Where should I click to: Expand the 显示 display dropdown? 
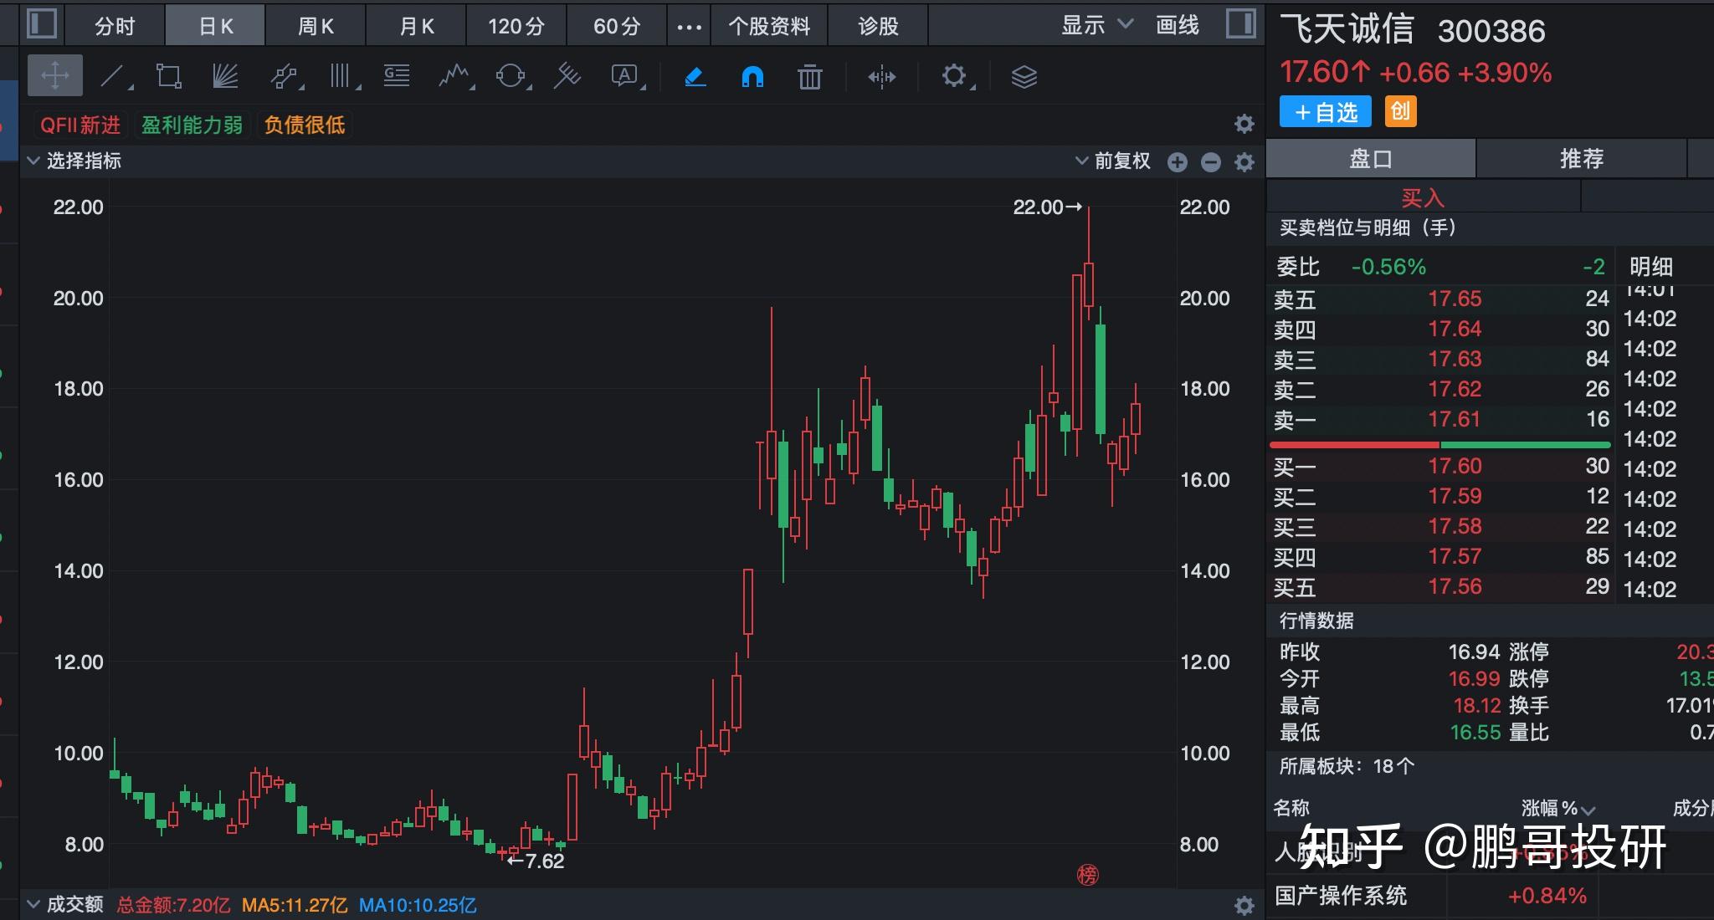(x=1097, y=25)
